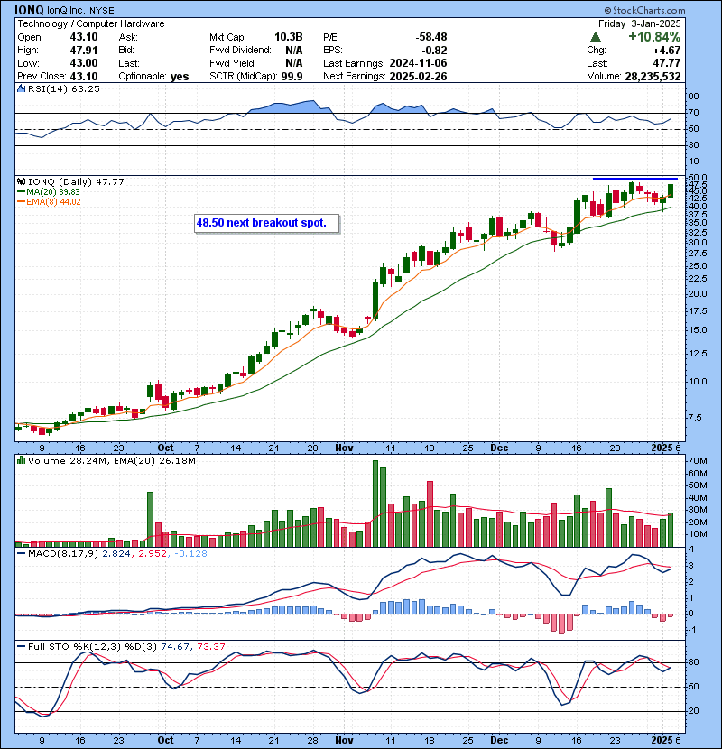Screen dimensions: 722x749
Task: Click the MACD signal value 2.952
Action: tap(153, 554)
